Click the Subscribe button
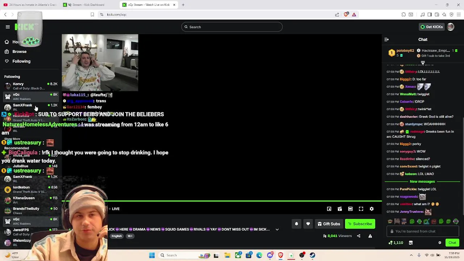The width and height of the screenshot is (464, 261). [360, 224]
